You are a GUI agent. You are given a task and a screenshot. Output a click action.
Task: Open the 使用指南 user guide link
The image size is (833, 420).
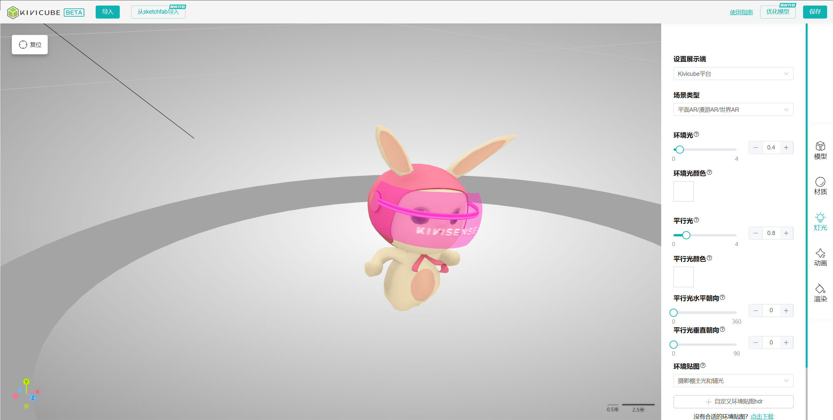pyautogui.click(x=741, y=12)
